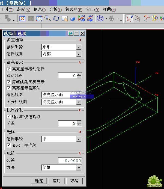Viewport: 164px width, 189px height.
Task: Click the 确定 button
Action: pyautogui.click(x=39, y=181)
